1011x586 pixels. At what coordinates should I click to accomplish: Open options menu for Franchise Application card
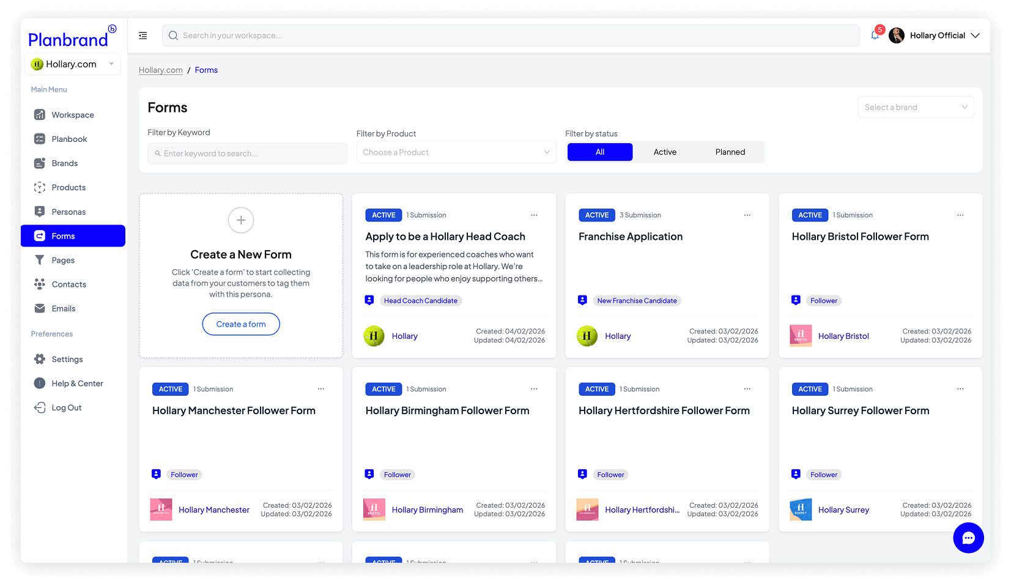point(747,215)
